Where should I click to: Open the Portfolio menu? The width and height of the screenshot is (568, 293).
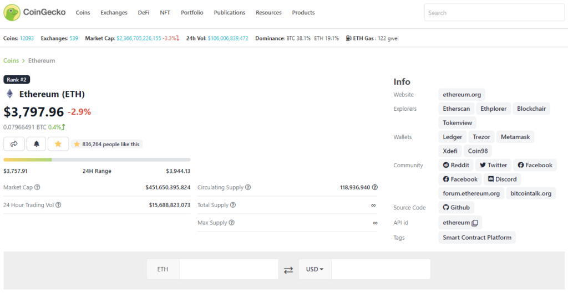tap(192, 13)
